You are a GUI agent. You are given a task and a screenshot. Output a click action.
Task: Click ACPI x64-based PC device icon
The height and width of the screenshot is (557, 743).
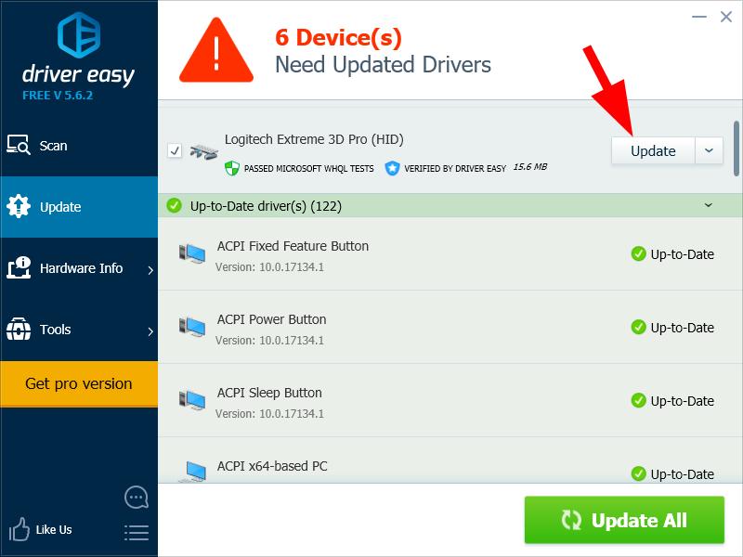point(193,472)
